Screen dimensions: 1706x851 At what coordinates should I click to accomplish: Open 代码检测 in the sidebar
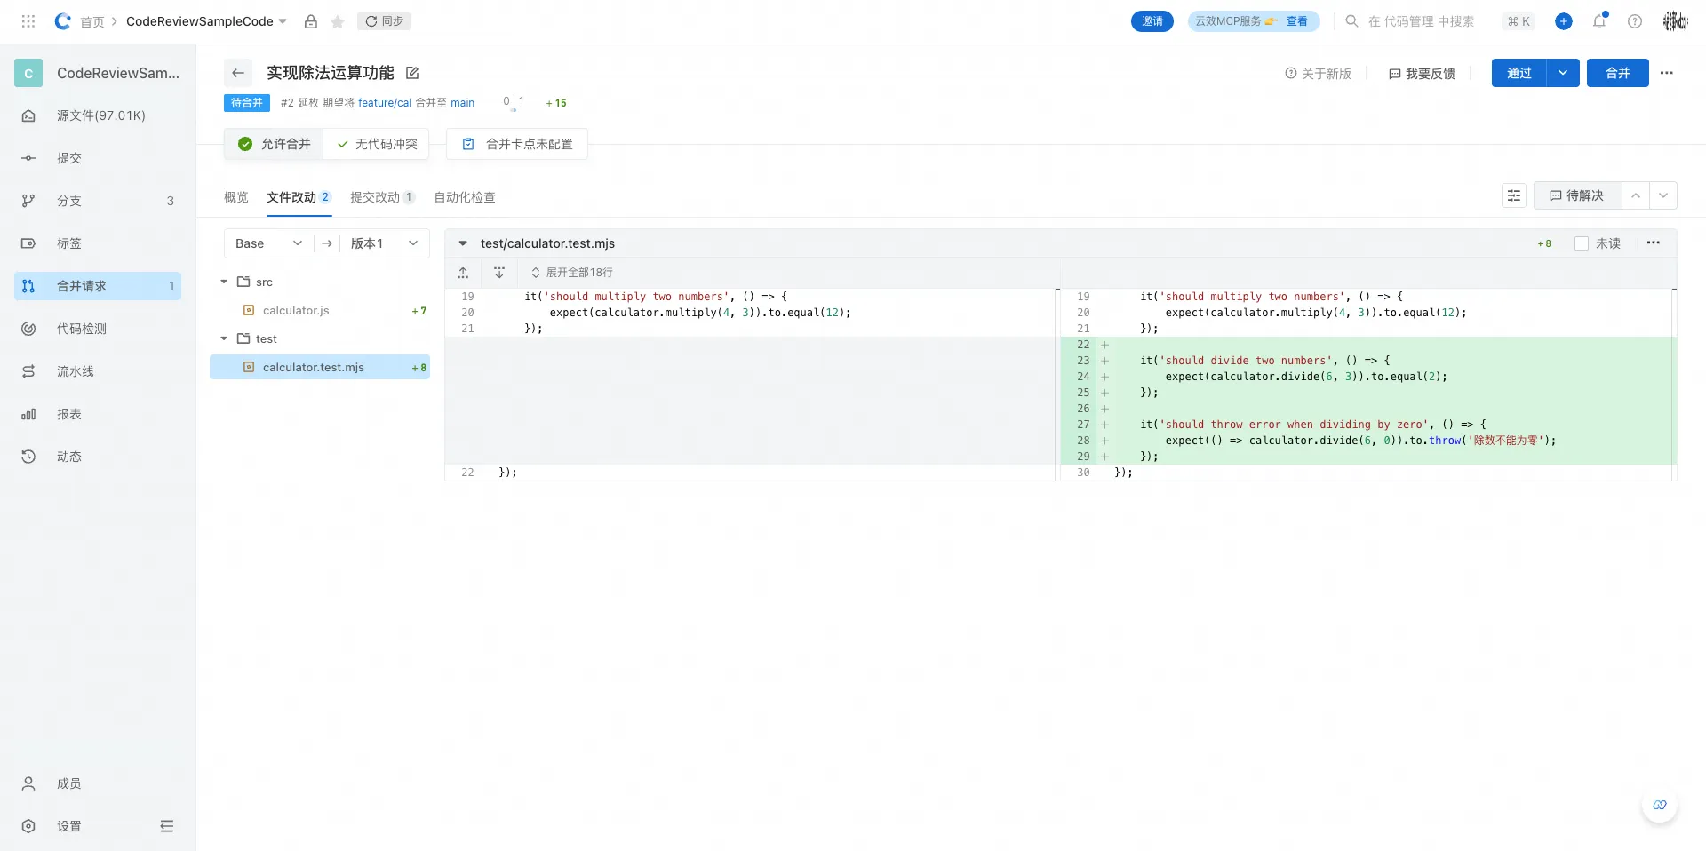click(98, 329)
